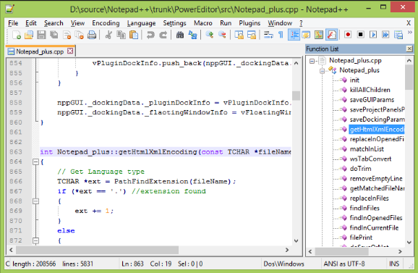Close the Notepad_plus.cpp tab via red X
The image size is (418, 273).
pos(70,51)
